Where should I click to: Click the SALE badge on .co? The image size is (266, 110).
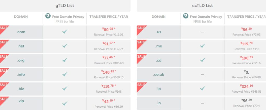tap(141, 56)
